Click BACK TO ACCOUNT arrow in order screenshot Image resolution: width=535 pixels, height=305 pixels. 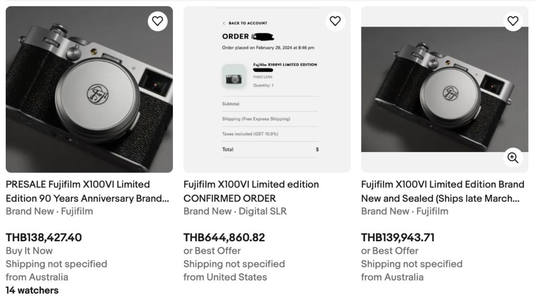(x=224, y=24)
